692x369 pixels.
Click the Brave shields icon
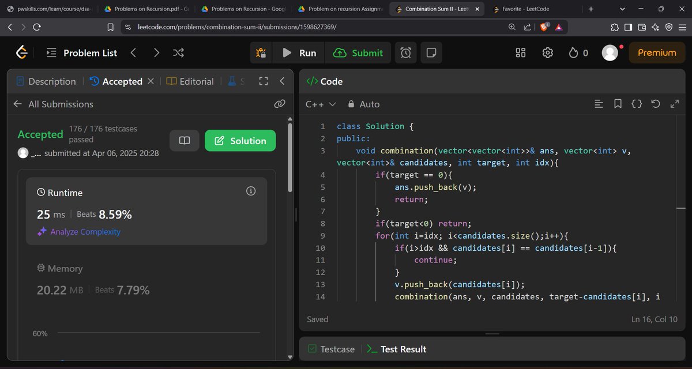point(544,27)
